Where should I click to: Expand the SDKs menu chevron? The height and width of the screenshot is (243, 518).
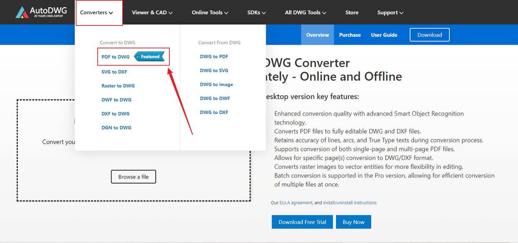pyautogui.click(x=264, y=13)
